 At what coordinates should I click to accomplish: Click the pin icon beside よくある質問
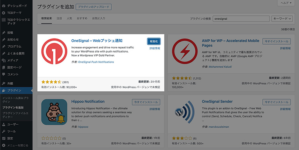click(x=3, y=54)
